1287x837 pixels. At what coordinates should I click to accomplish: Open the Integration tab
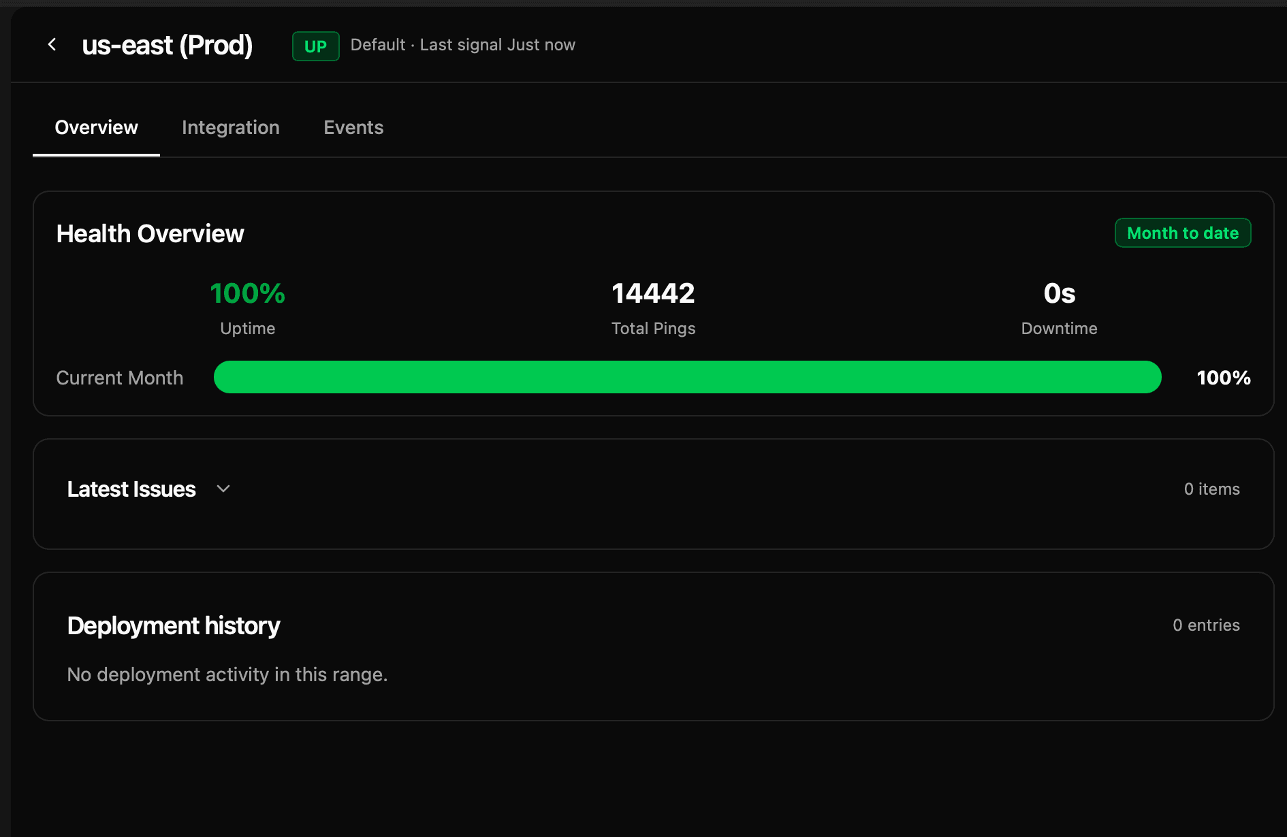click(x=231, y=128)
